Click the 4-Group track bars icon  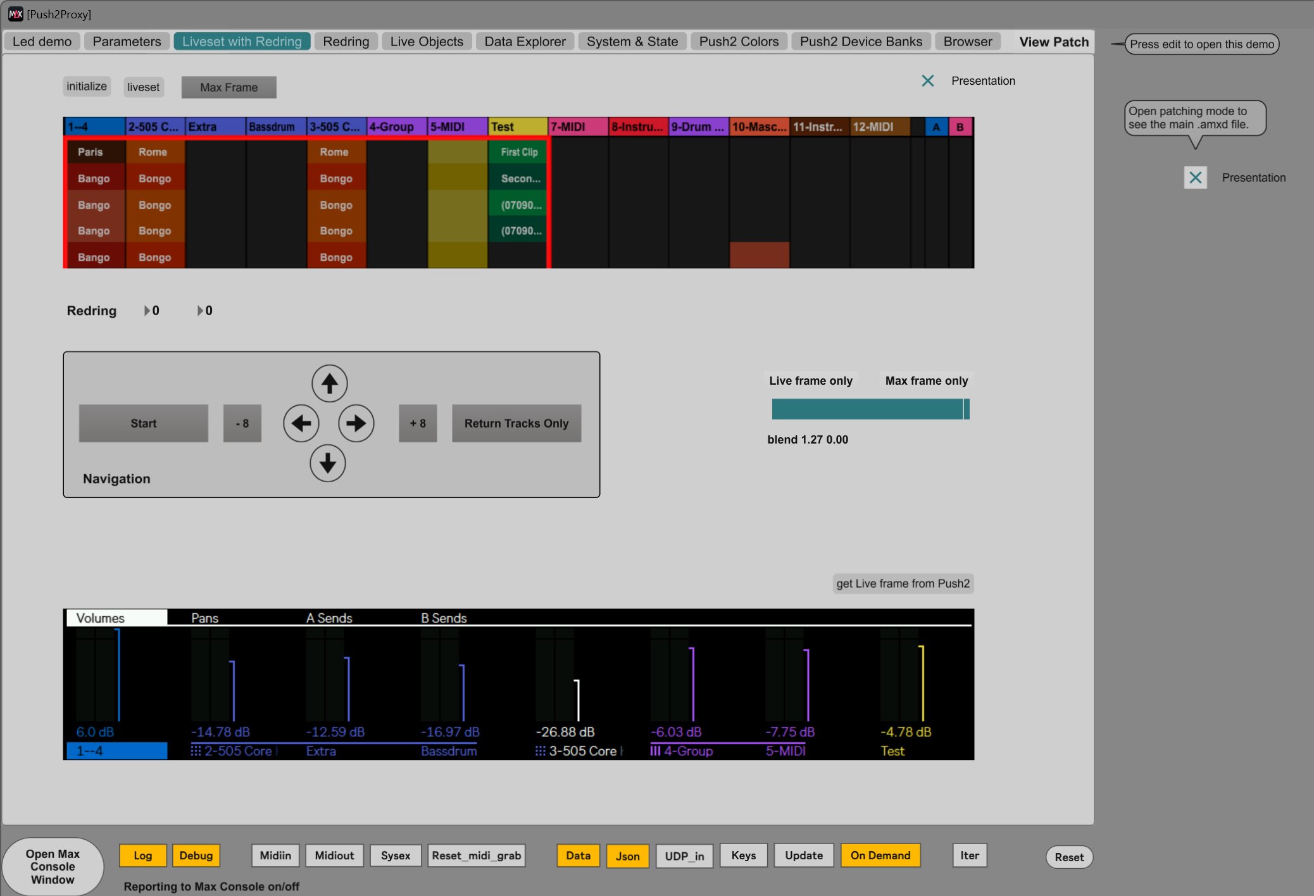coord(655,751)
